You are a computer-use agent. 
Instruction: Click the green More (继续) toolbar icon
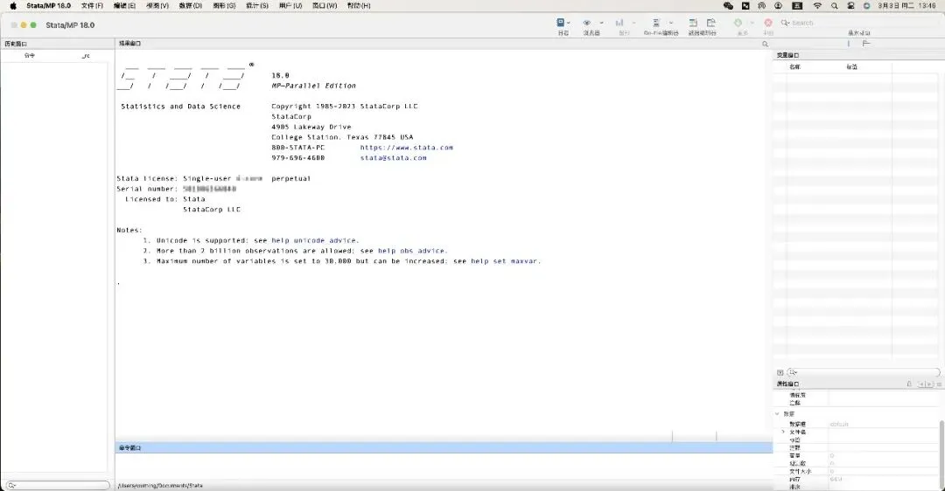tap(738, 23)
